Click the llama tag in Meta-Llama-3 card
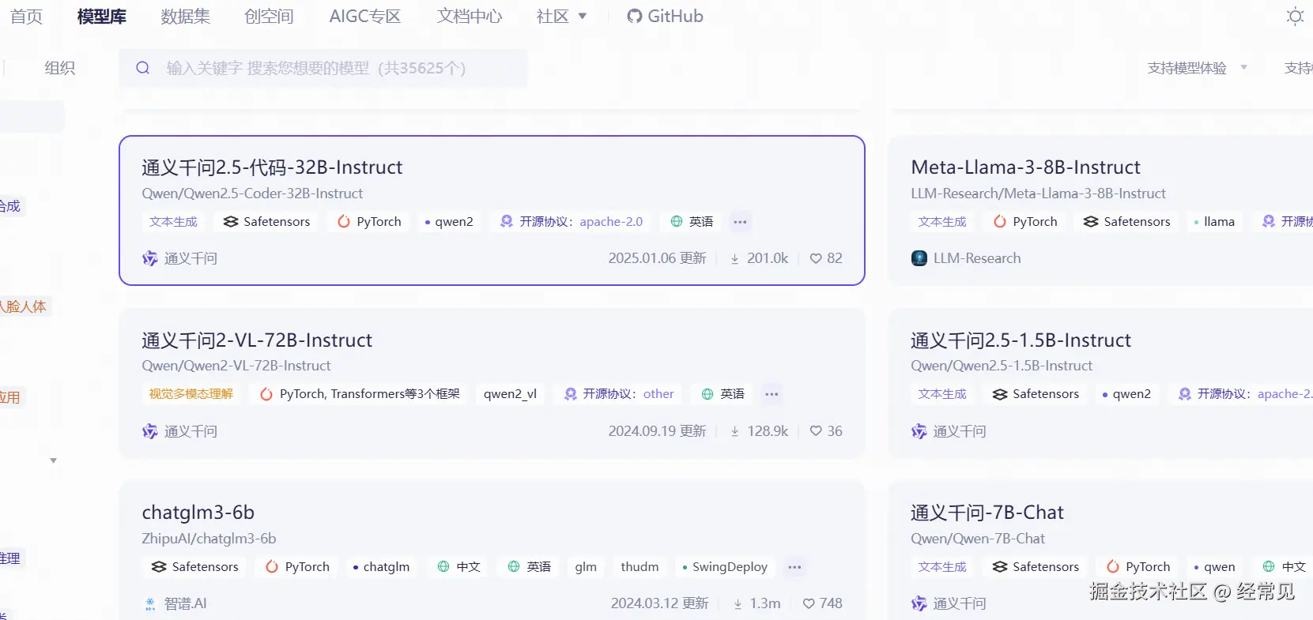Image resolution: width=1313 pixels, height=620 pixels. 1214,222
